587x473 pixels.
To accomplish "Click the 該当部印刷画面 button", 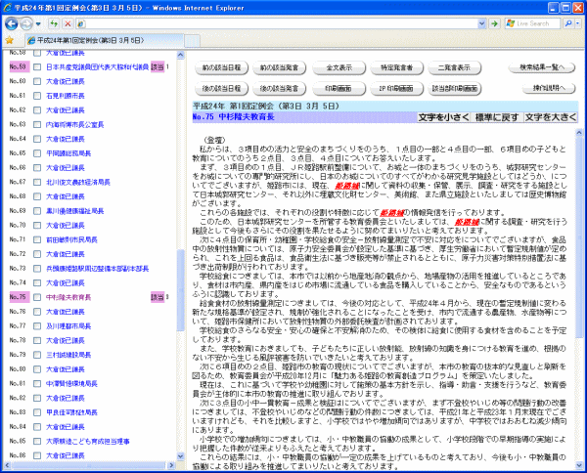I will (x=454, y=89).
